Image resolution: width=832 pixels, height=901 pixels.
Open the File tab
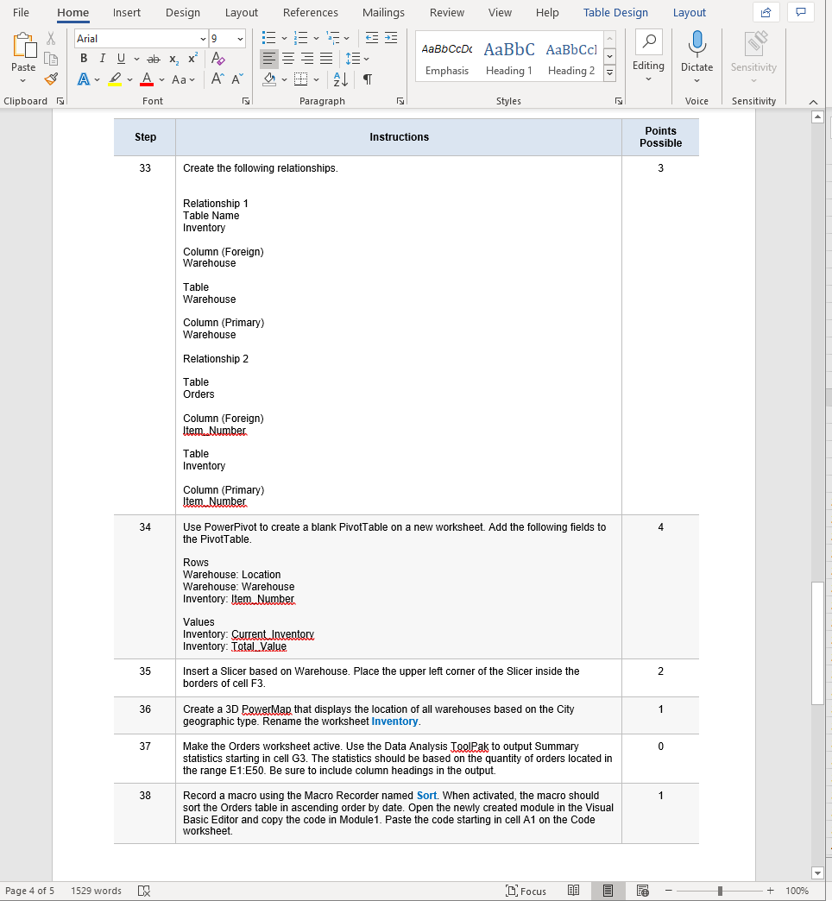coord(21,12)
